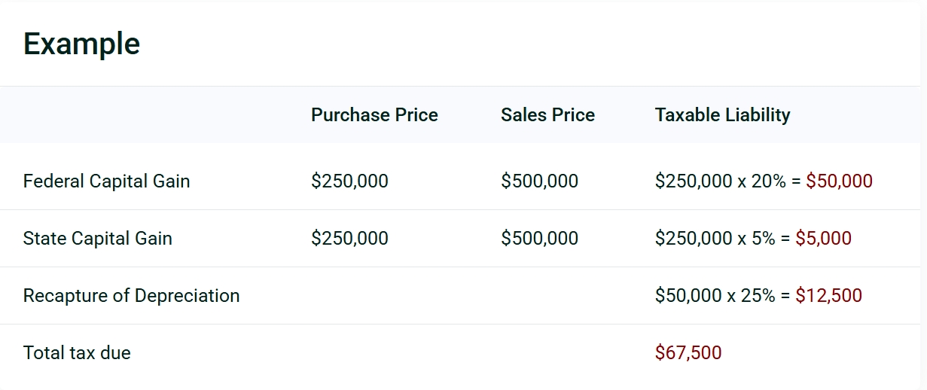927x390 pixels.
Task: Click the Total tax due label
Action: (x=77, y=353)
